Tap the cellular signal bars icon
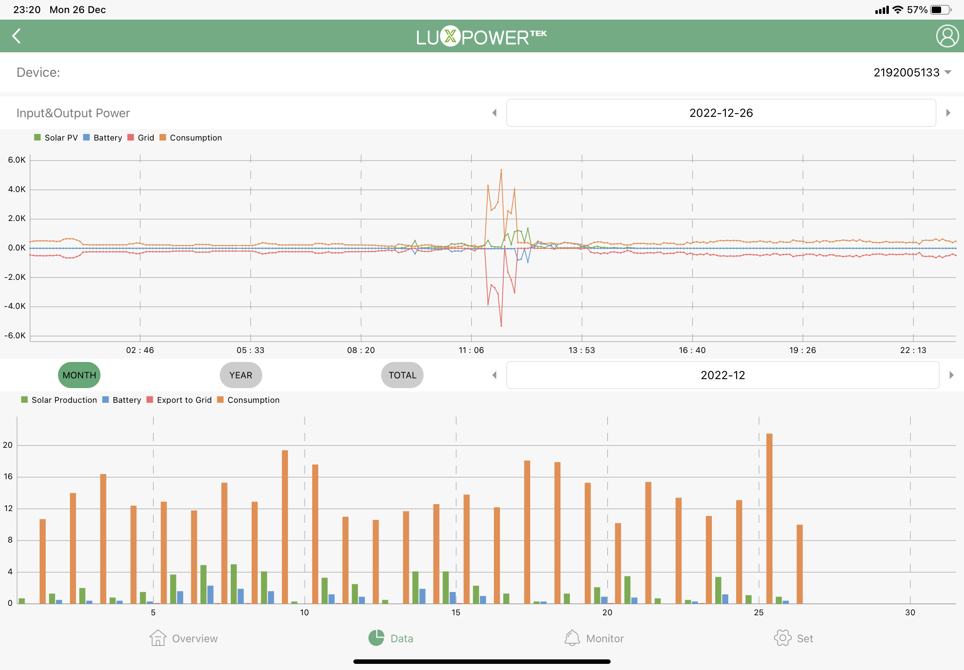This screenshot has width=964, height=670. (x=882, y=10)
